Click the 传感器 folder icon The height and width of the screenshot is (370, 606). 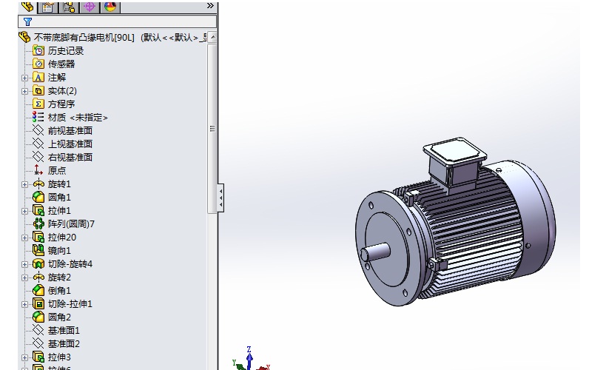pyautogui.click(x=38, y=64)
